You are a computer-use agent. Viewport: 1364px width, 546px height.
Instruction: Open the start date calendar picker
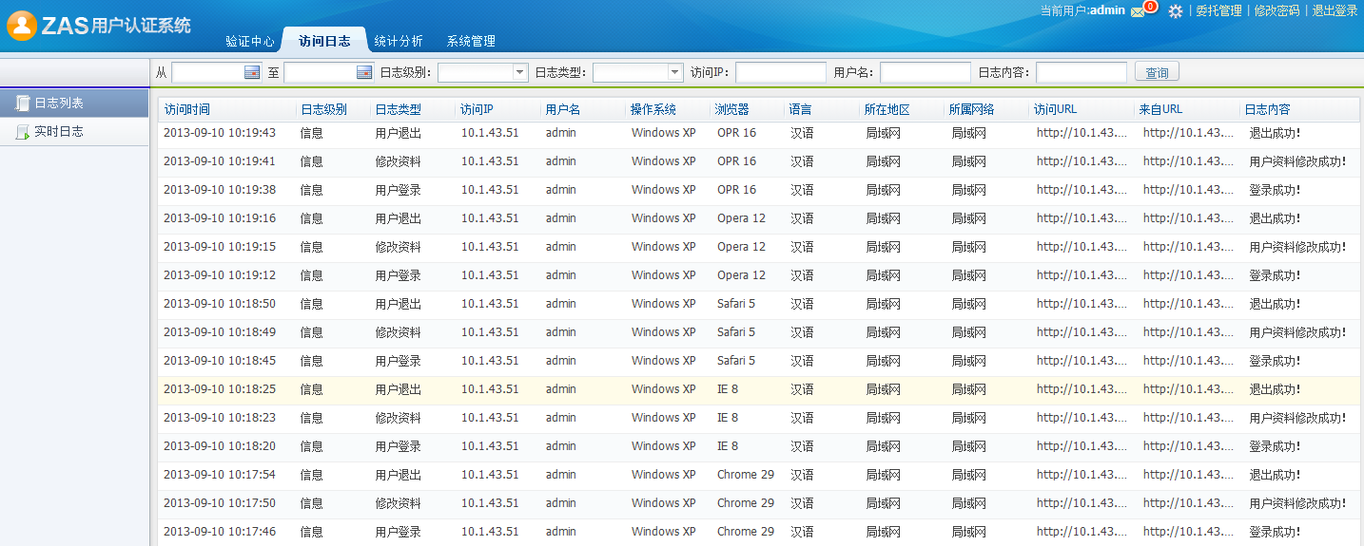click(252, 72)
